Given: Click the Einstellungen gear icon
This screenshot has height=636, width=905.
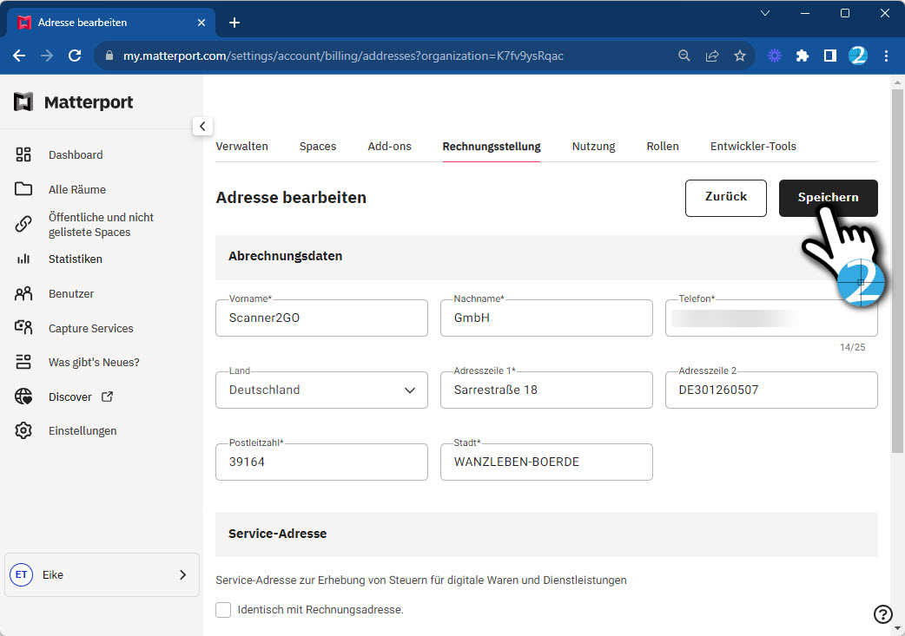Looking at the screenshot, I should (23, 430).
